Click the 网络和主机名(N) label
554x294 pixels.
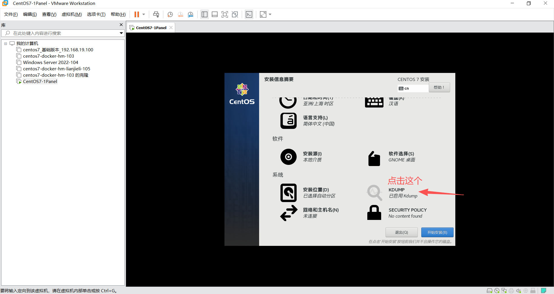[321, 210]
